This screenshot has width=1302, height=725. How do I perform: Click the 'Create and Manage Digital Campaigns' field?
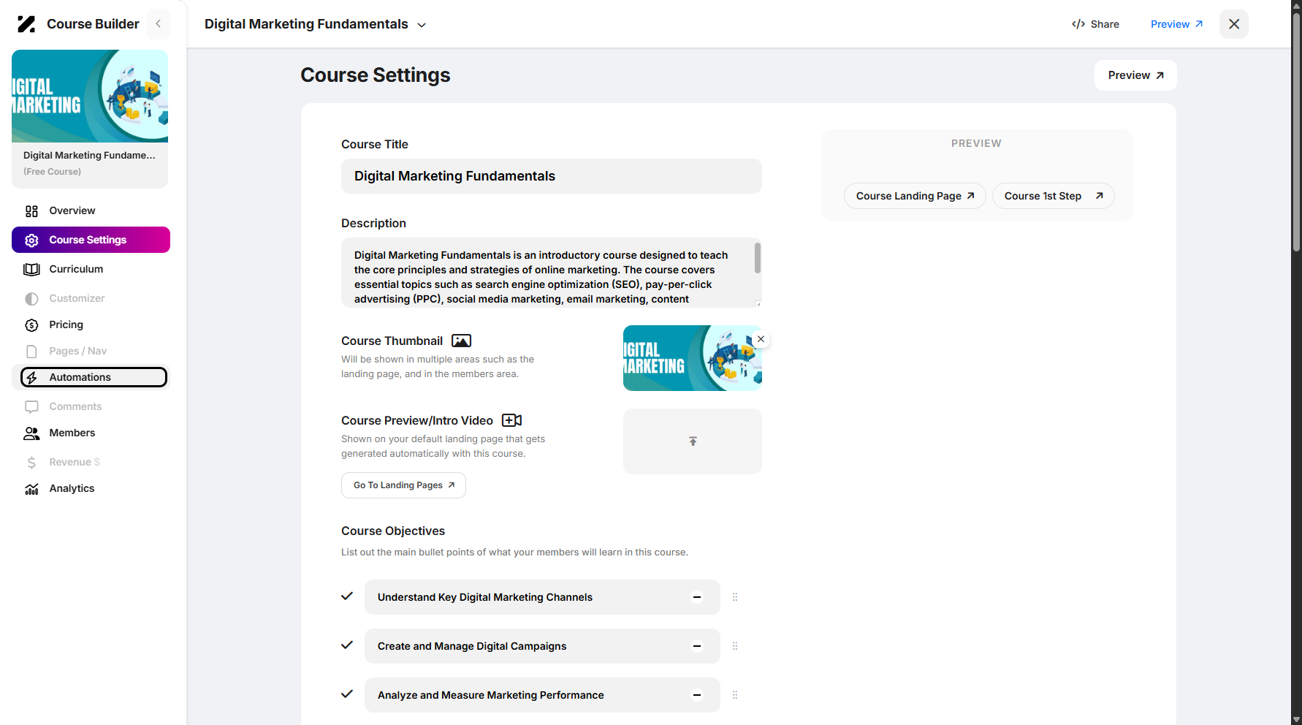coord(542,646)
